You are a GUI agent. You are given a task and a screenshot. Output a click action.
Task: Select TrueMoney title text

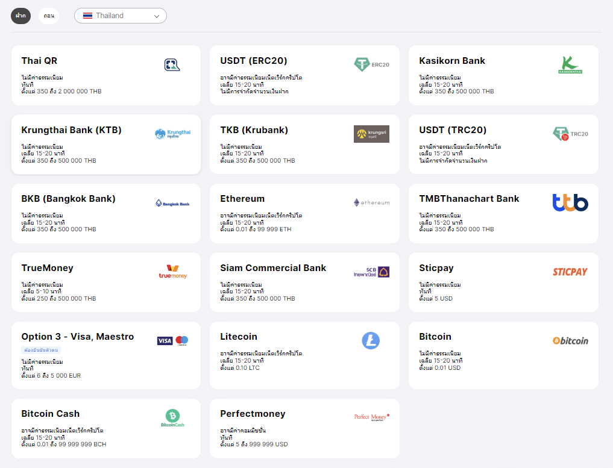47,268
